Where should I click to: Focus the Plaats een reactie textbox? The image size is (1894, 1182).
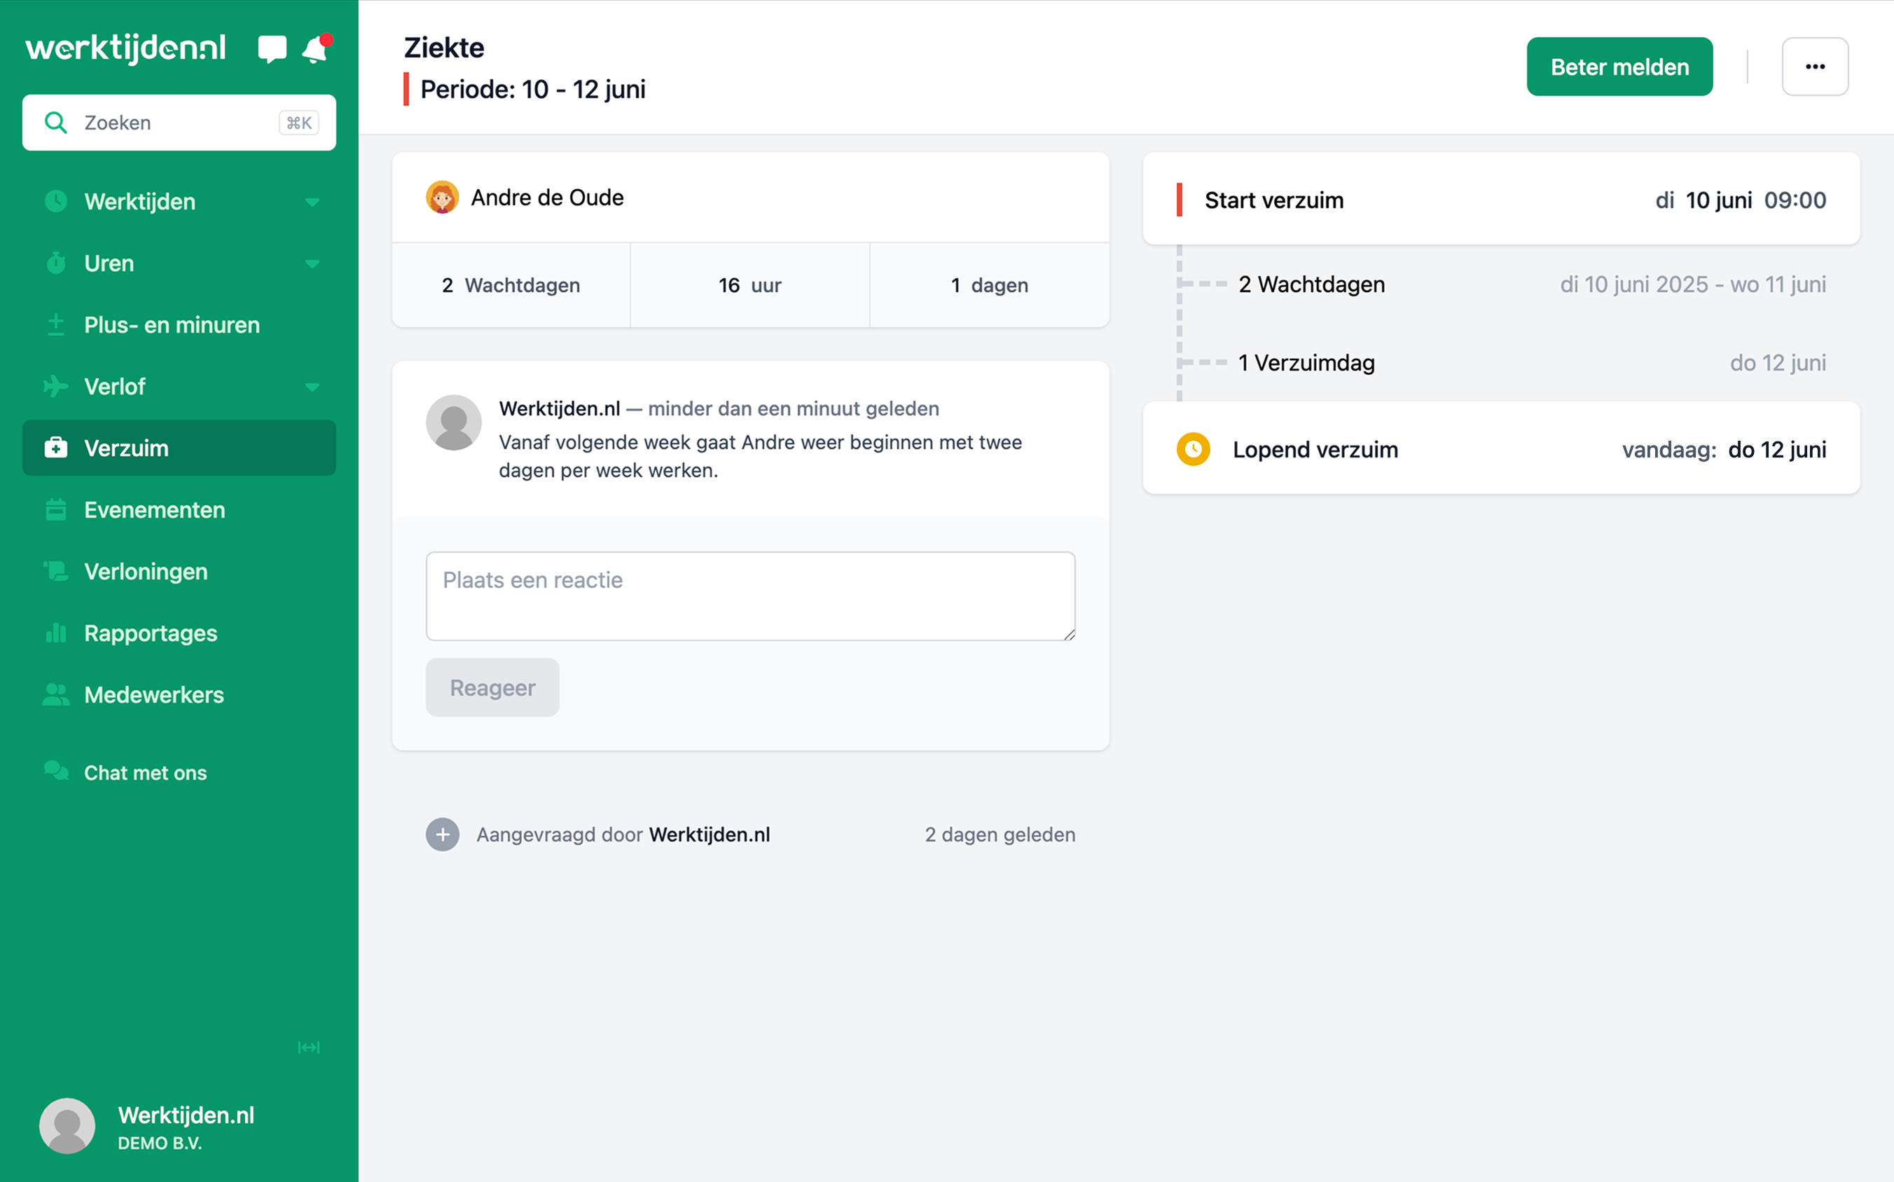(750, 596)
